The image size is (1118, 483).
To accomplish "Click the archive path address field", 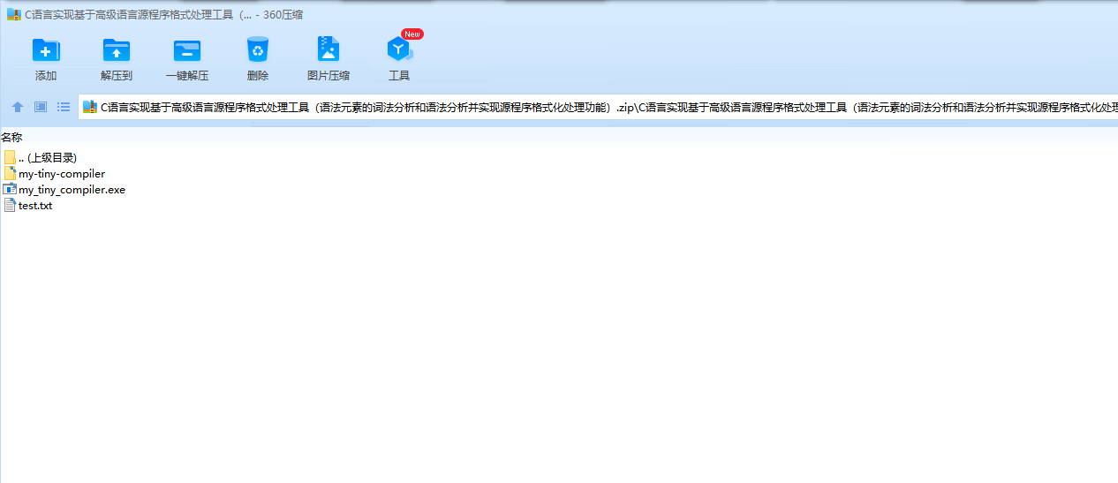I will 598,108.
